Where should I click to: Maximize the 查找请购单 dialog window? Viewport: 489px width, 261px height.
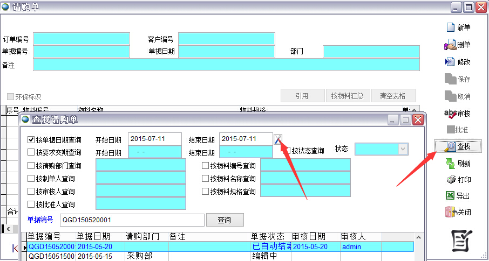(x=405, y=120)
